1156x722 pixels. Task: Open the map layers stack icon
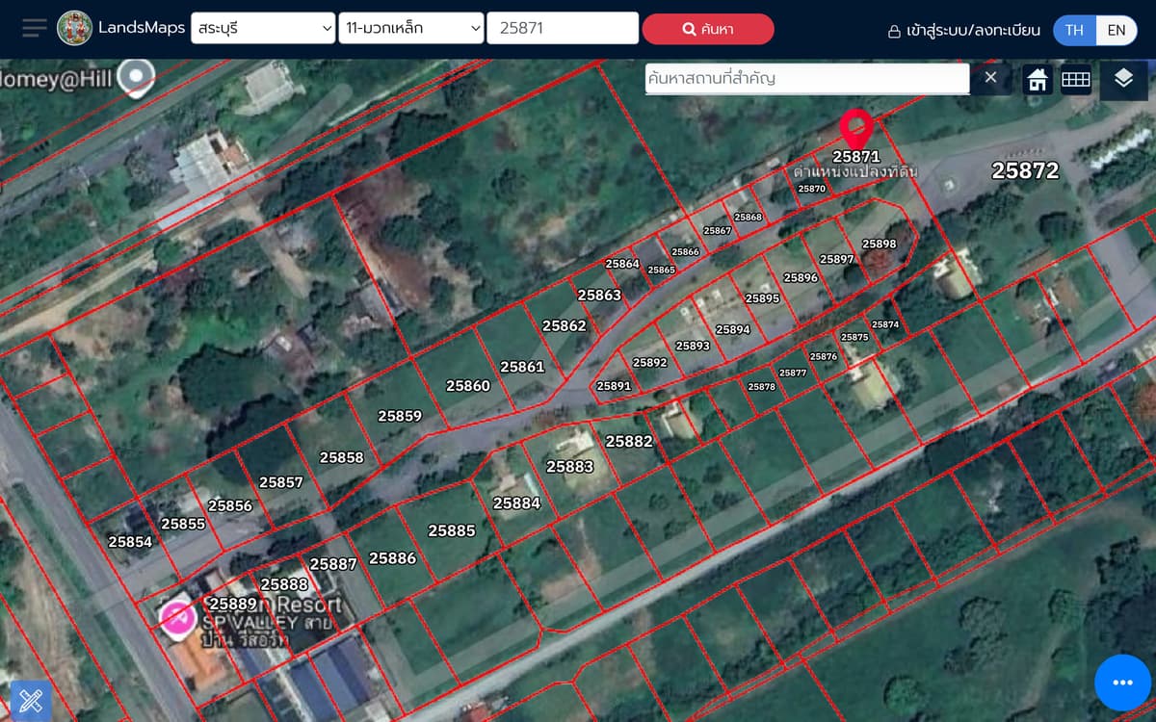tap(1123, 79)
